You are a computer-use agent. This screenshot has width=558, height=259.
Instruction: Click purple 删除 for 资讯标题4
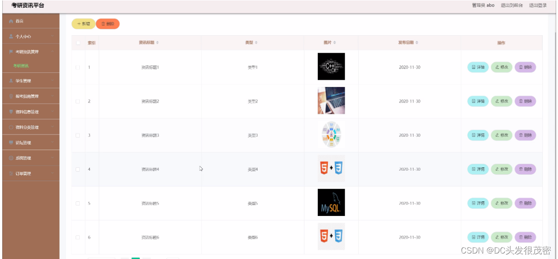pos(525,169)
